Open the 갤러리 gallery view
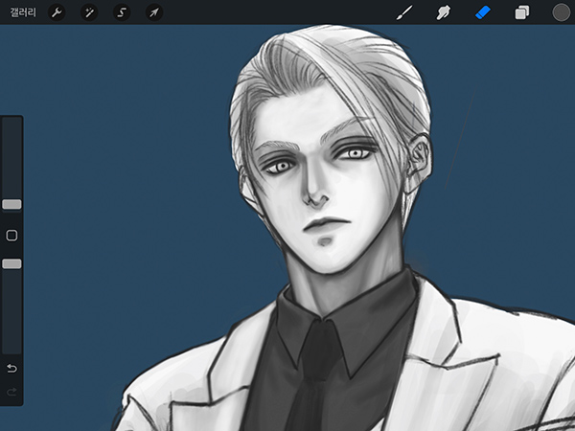Screen dimensions: 575x431 (x=23, y=12)
